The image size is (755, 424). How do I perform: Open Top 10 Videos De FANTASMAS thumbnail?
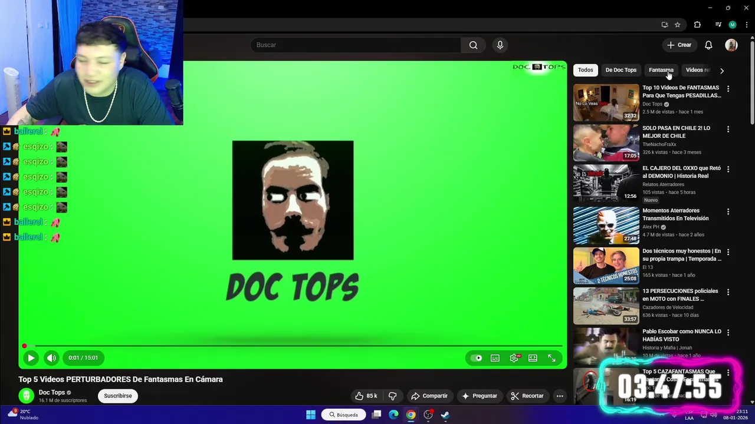(606, 102)
